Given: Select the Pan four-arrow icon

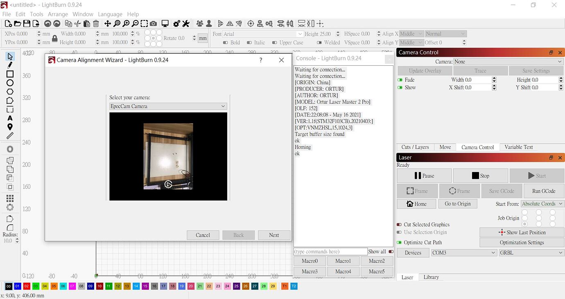Looking at the screenshot, I should 108,24.
